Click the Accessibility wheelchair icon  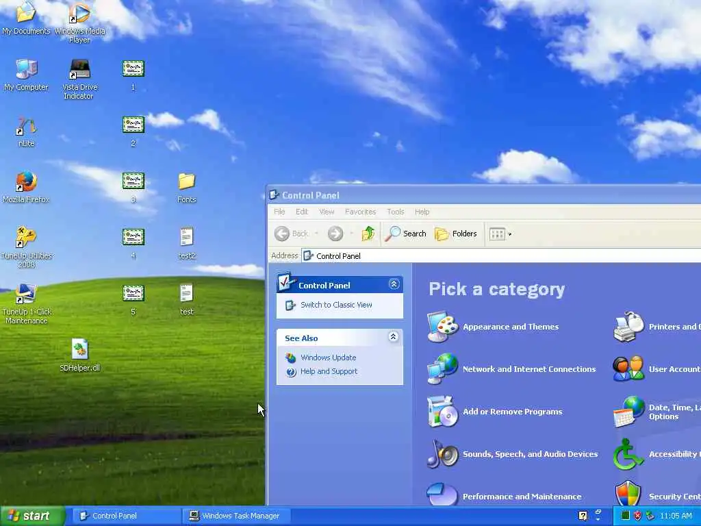[628, 454]
